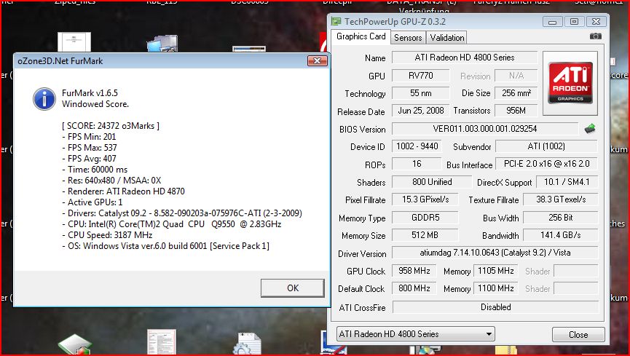Image resolution: width=630 pixels, height=356 pixels.
Task: Open the ATI Radeon HD 4800 Series dropdown
Action: (415, 334)
